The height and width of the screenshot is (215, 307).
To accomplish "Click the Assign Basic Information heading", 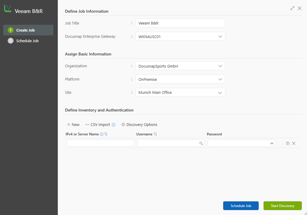I will coord(88,54).
